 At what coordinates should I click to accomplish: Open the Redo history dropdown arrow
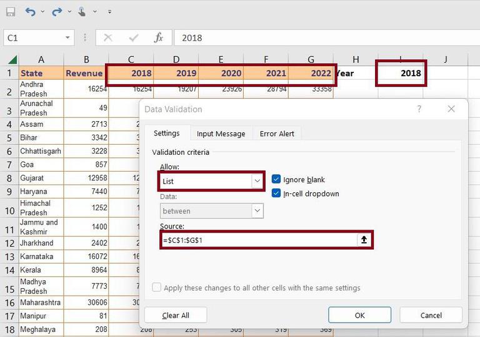tap(69, 12)
